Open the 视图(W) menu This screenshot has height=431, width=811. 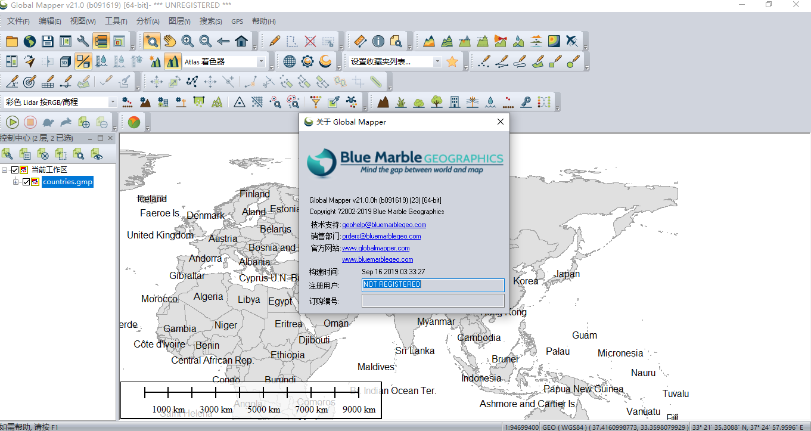[83, 21]
